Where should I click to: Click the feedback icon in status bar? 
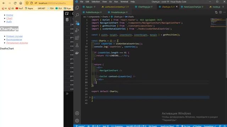[x=220, y=126]
